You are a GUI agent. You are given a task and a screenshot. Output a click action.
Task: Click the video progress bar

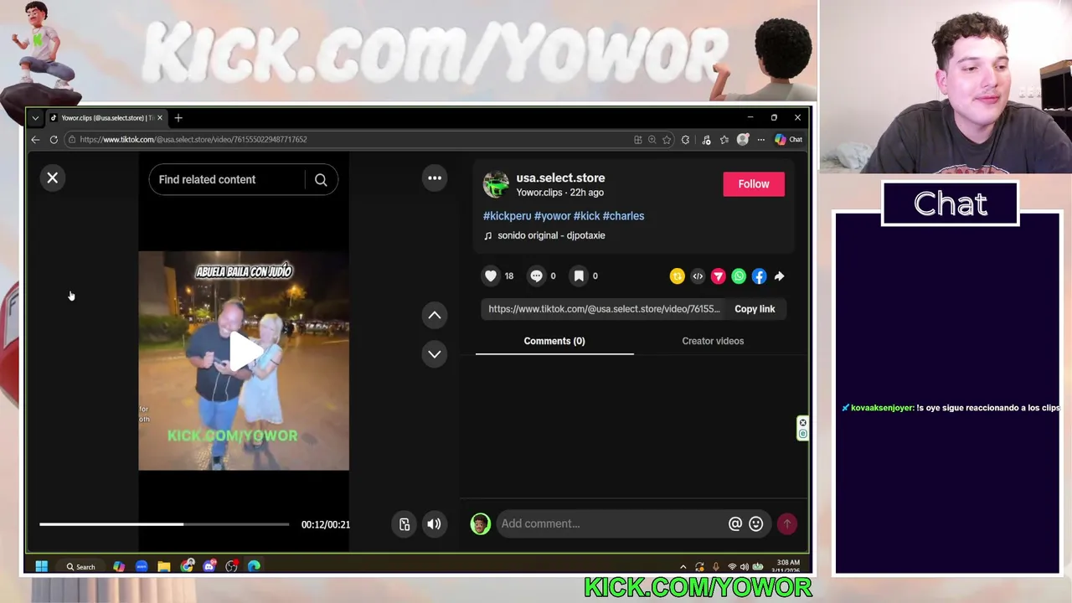(164, 524)
